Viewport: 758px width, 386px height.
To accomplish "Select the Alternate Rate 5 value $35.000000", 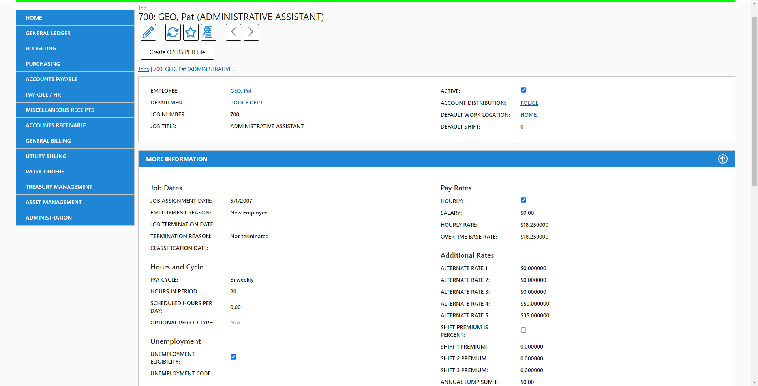I will tap(535, 315).
